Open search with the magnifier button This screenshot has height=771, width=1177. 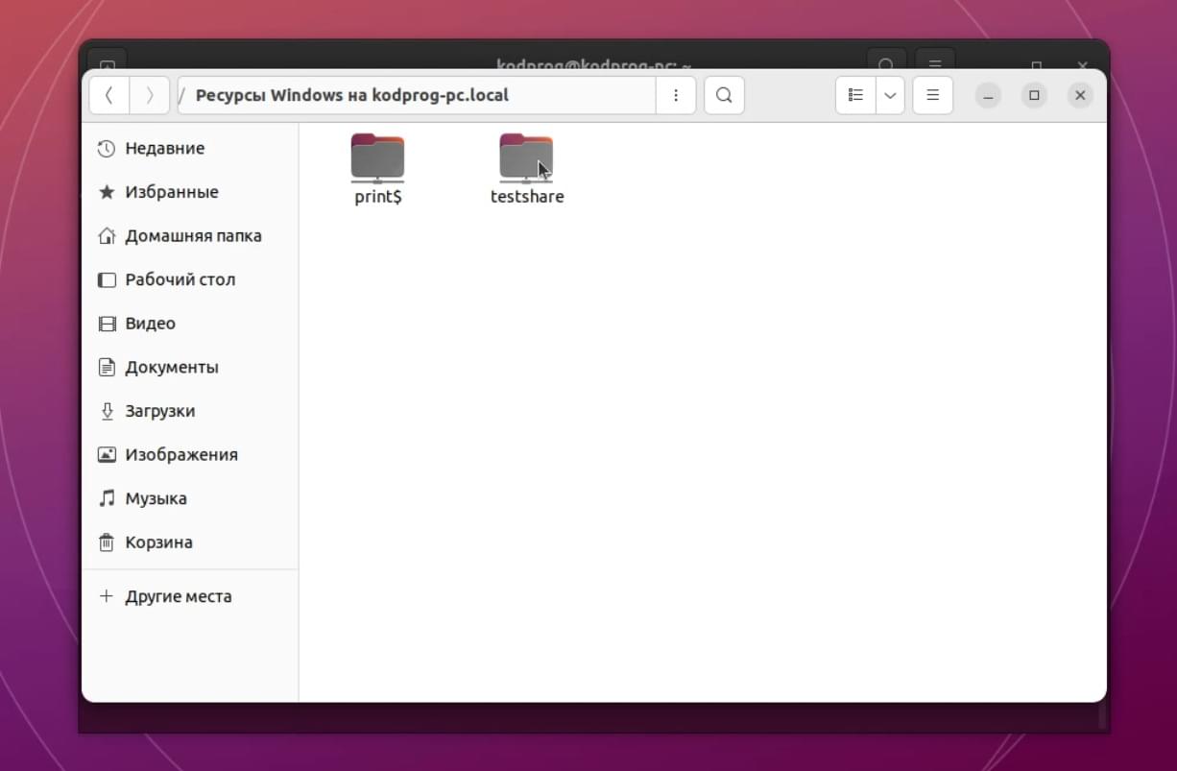pos(724,95)
